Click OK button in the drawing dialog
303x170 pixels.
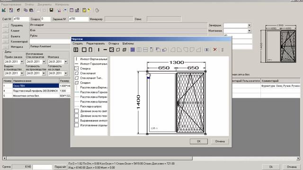click(x=199, y=141)
